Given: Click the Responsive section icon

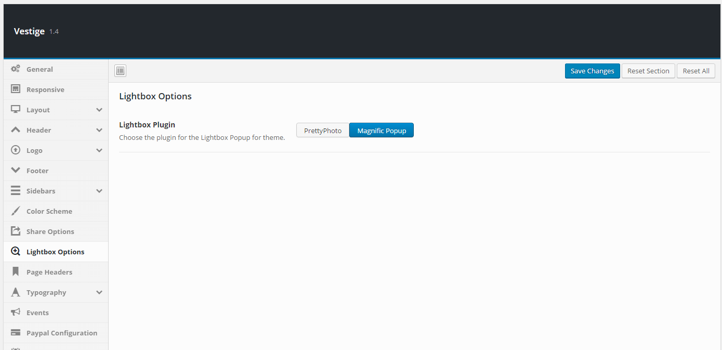Looking at the screenshot, I should coord(16,89).
